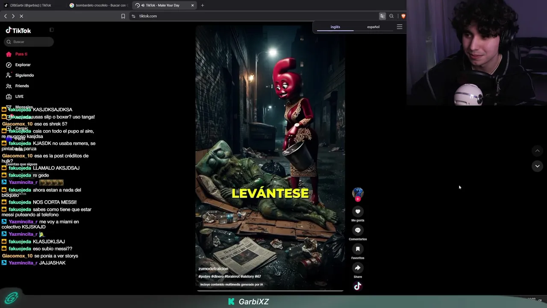Open the #brainrot hashtag

click(232, 277)
